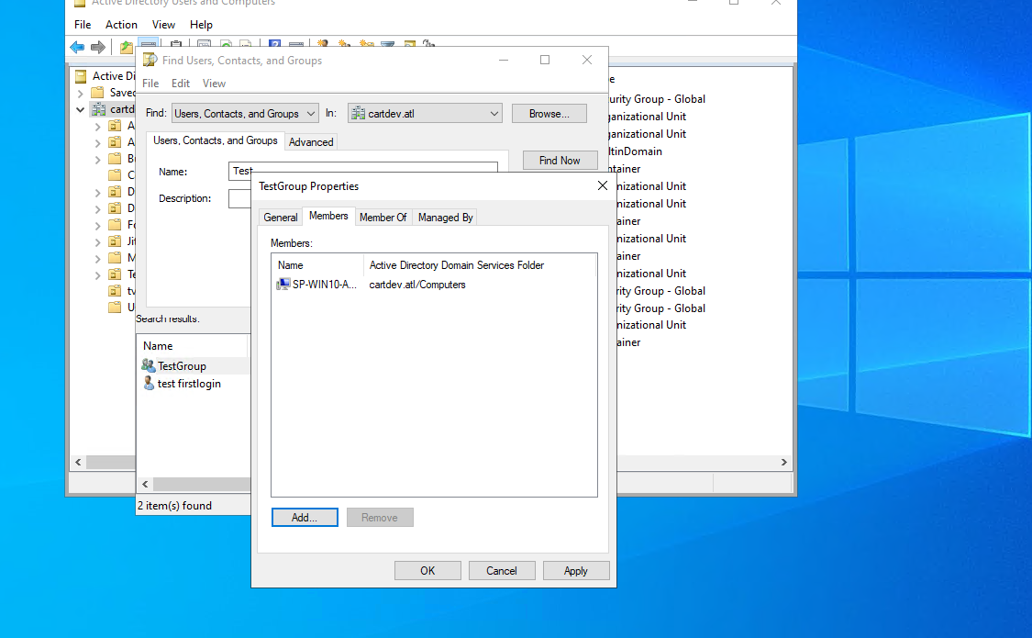Image resolution: width=1032 pixels, height=638 pixels.
Task: Select the folder icon beside tree node M
Action: [115, 257]
